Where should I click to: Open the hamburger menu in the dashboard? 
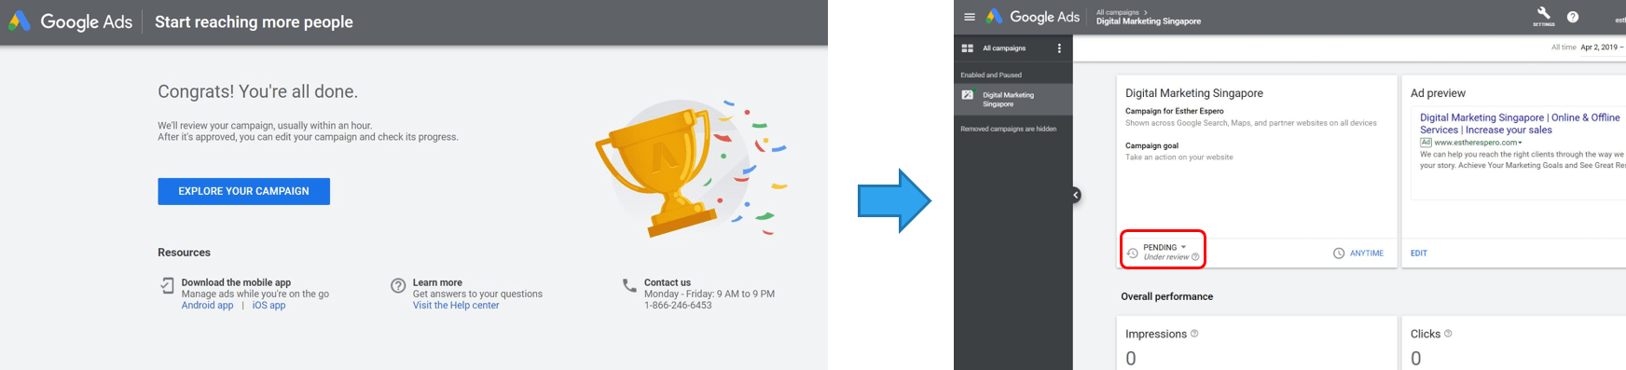pos(970,17)
